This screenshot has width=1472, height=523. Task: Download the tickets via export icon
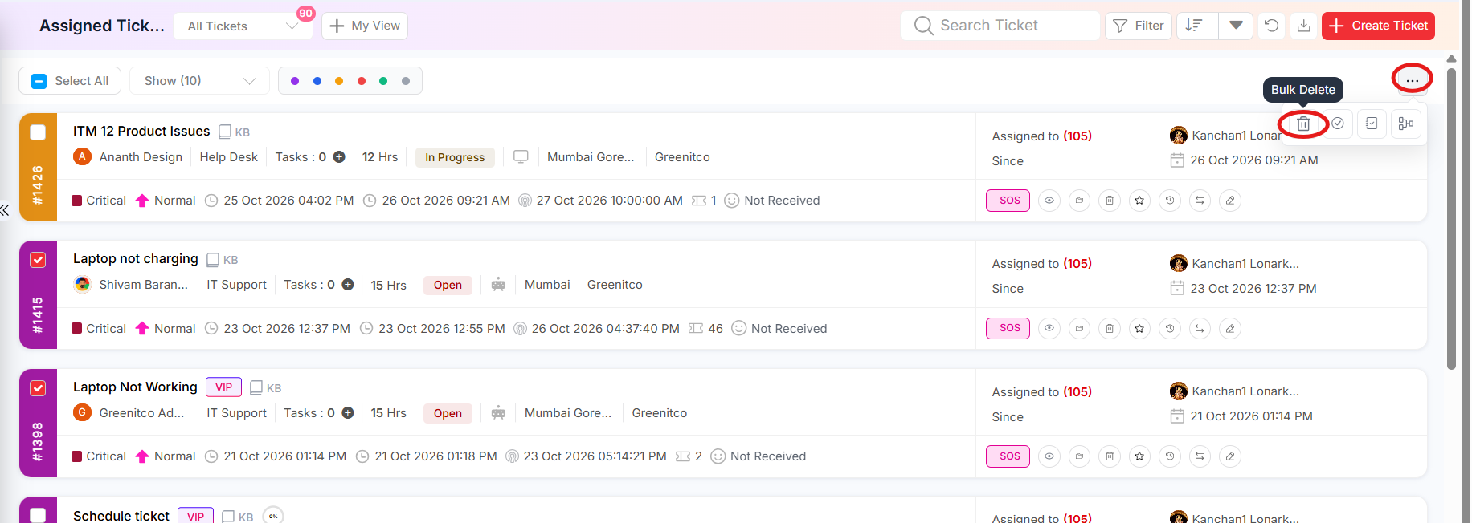[x=1304, y=26]
